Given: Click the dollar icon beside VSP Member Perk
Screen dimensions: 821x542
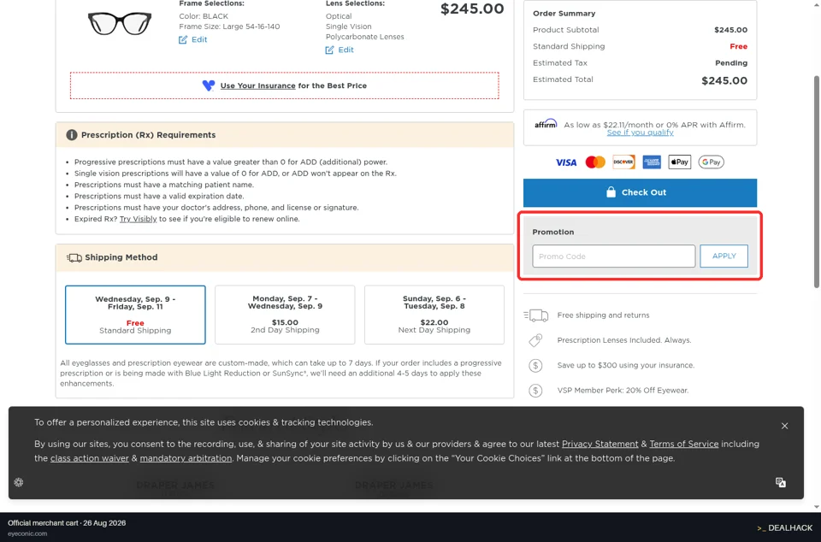Looking at the screenshot, I should click(x=535, y=391).
